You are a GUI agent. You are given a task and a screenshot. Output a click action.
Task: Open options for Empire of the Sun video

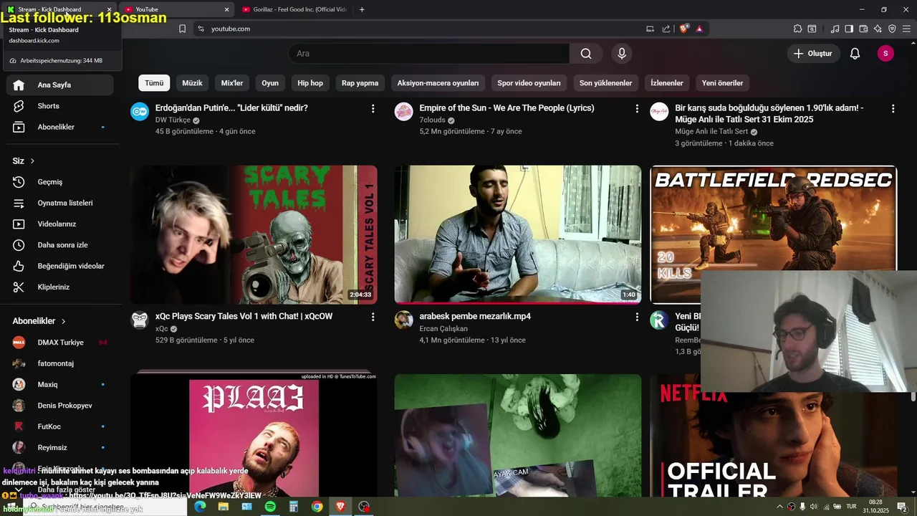637,109
